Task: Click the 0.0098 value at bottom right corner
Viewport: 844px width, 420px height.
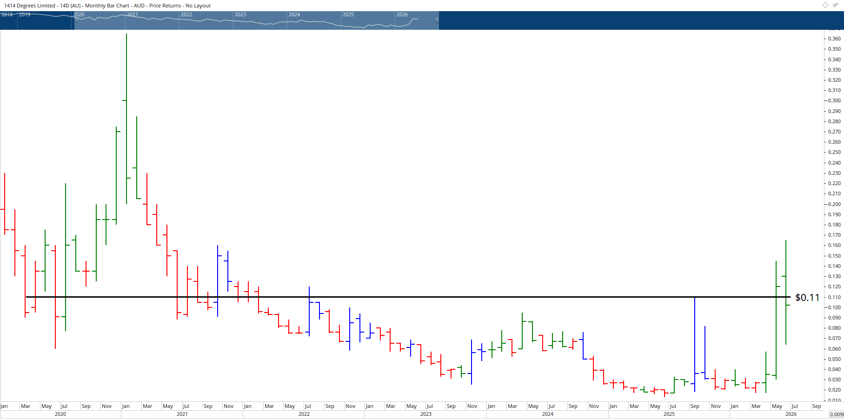Action: pos(837,414)
